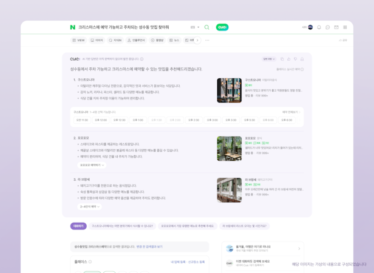374x273 pixels.
Task: Click the search magnifier icon
Action: pyautogui.click(x=206, y=27)
